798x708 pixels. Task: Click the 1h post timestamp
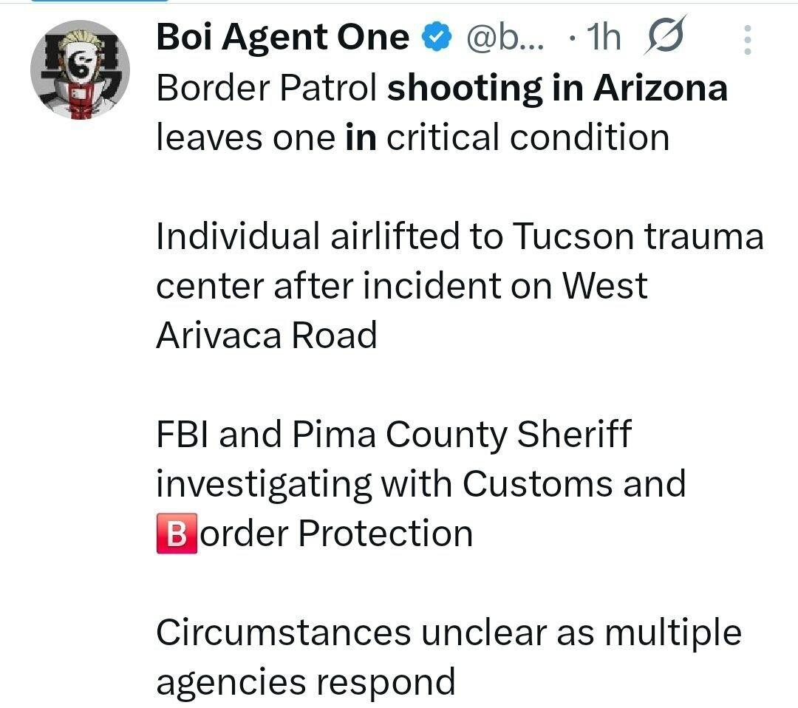point(601,37)
